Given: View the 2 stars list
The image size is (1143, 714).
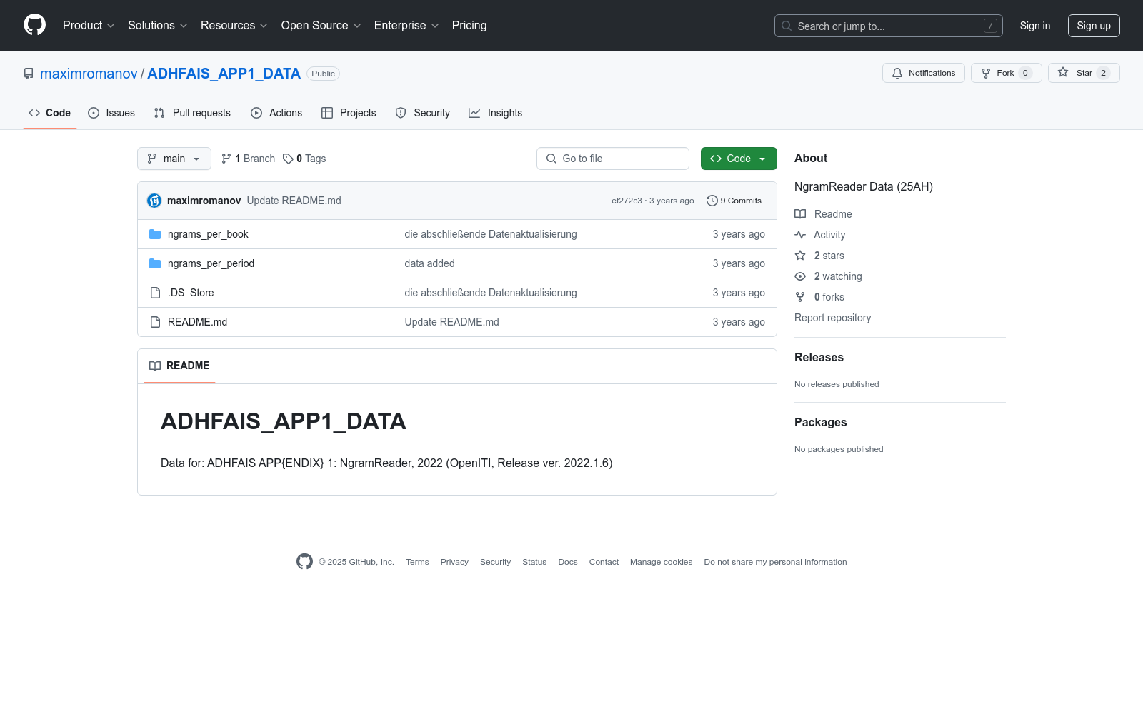Looking at the screenshot, I should (x=819, y=256).
